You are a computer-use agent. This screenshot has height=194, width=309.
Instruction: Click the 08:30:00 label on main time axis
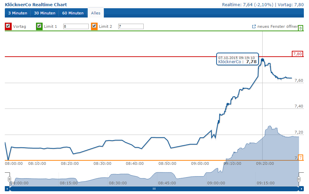[x=102, y=163]
